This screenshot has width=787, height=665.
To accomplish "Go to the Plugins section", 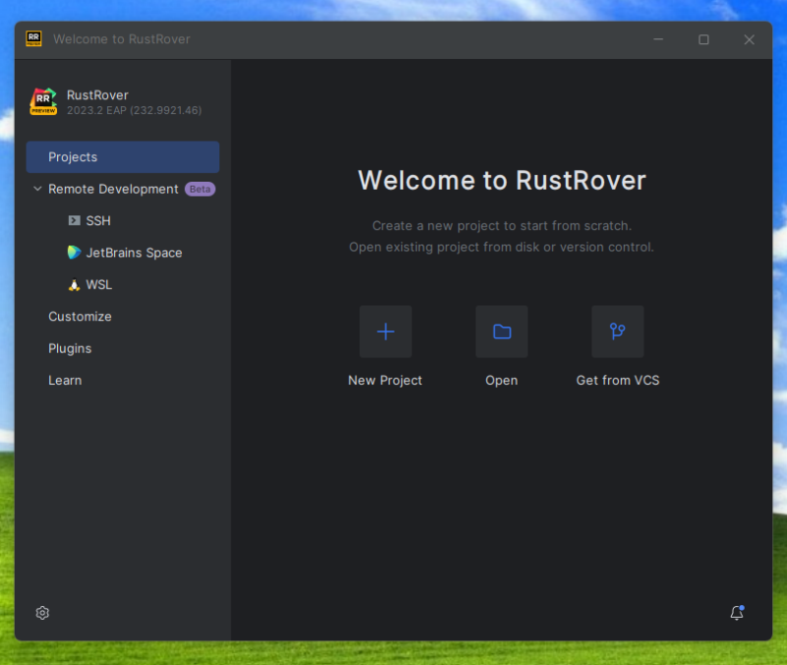I will tap(70, 348).
